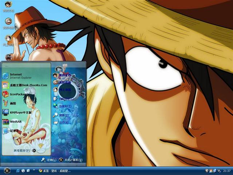Open Internet Explorer from the Start menu

pos(26,76)
